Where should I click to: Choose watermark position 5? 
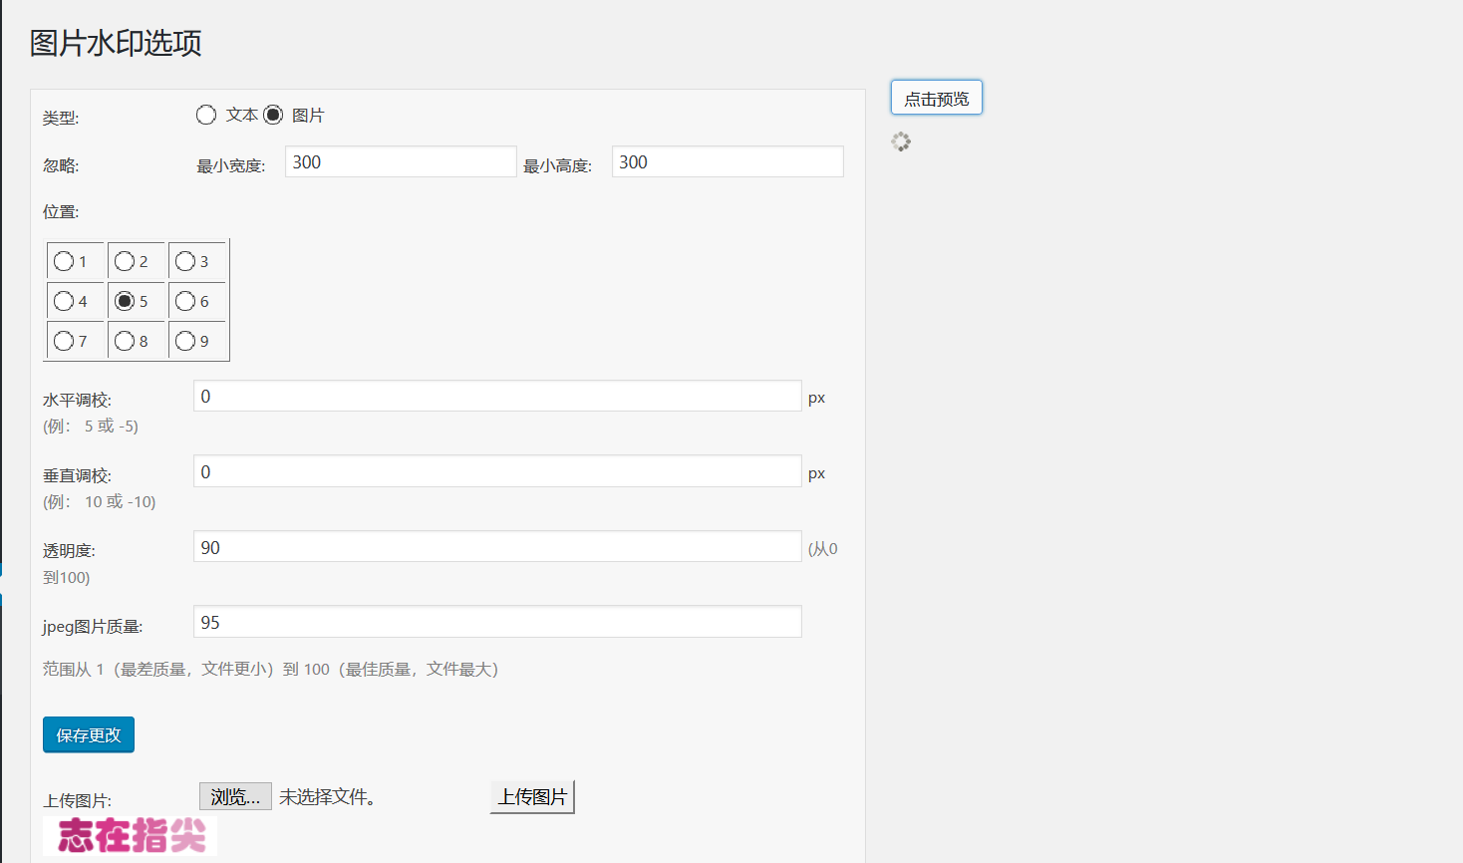click(125, 301)
